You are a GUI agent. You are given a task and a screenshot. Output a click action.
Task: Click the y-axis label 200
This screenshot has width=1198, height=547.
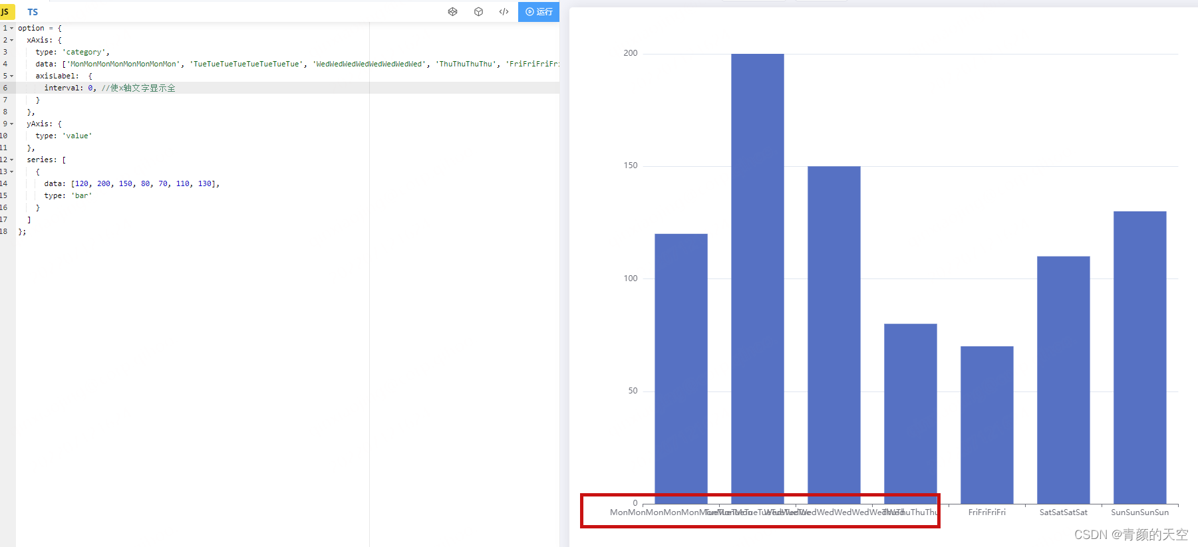pos(630,53)
